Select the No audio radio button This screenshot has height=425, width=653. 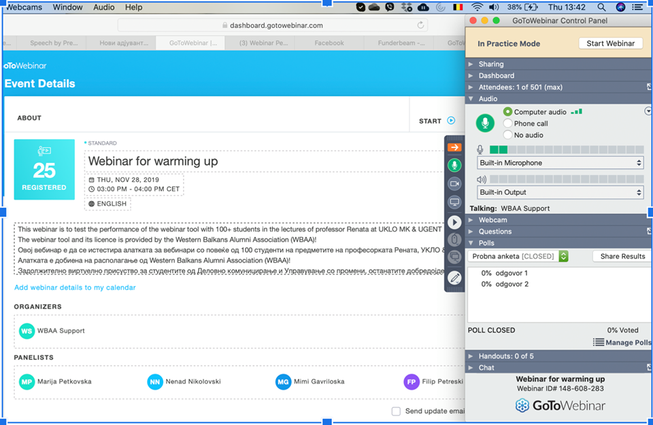click(507, 134)
